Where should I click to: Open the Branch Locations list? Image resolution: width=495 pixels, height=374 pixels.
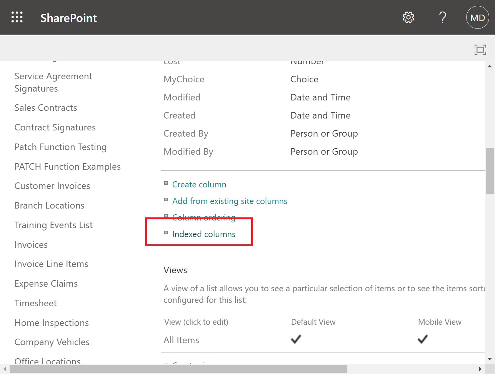click(49, 205)
